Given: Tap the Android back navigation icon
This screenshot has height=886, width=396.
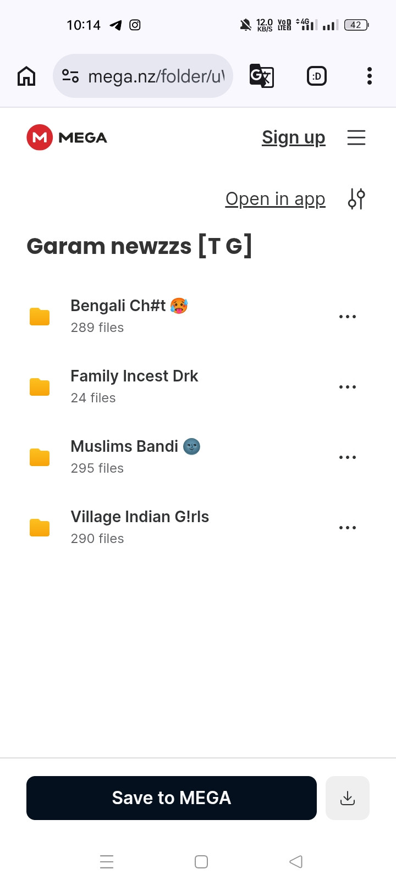Looking at the screenshot, I should [x=296, y=862].
